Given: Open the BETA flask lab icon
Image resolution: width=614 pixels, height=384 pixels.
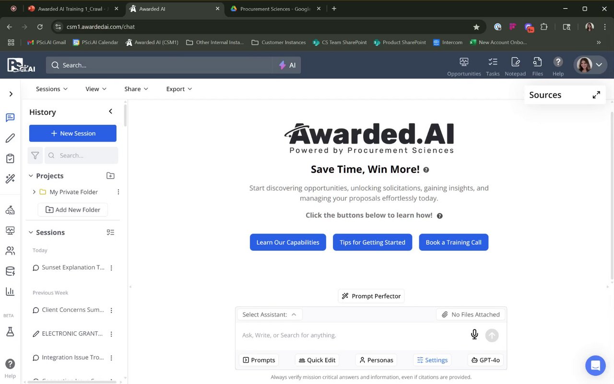Looking at the screenshot, I should tap(10, 331).
